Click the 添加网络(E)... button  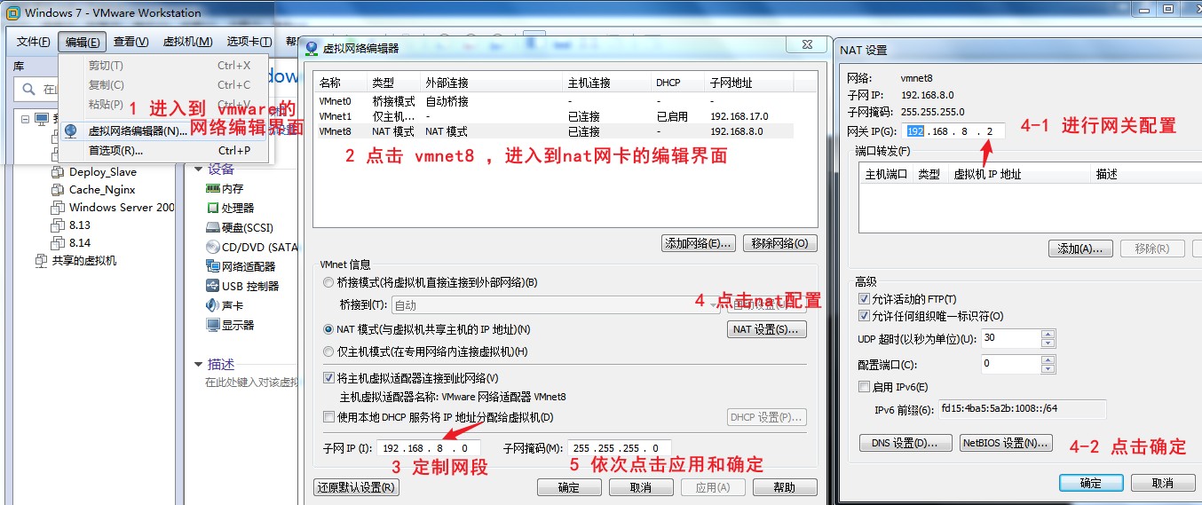pyautogui.click(x=699, y=243)
